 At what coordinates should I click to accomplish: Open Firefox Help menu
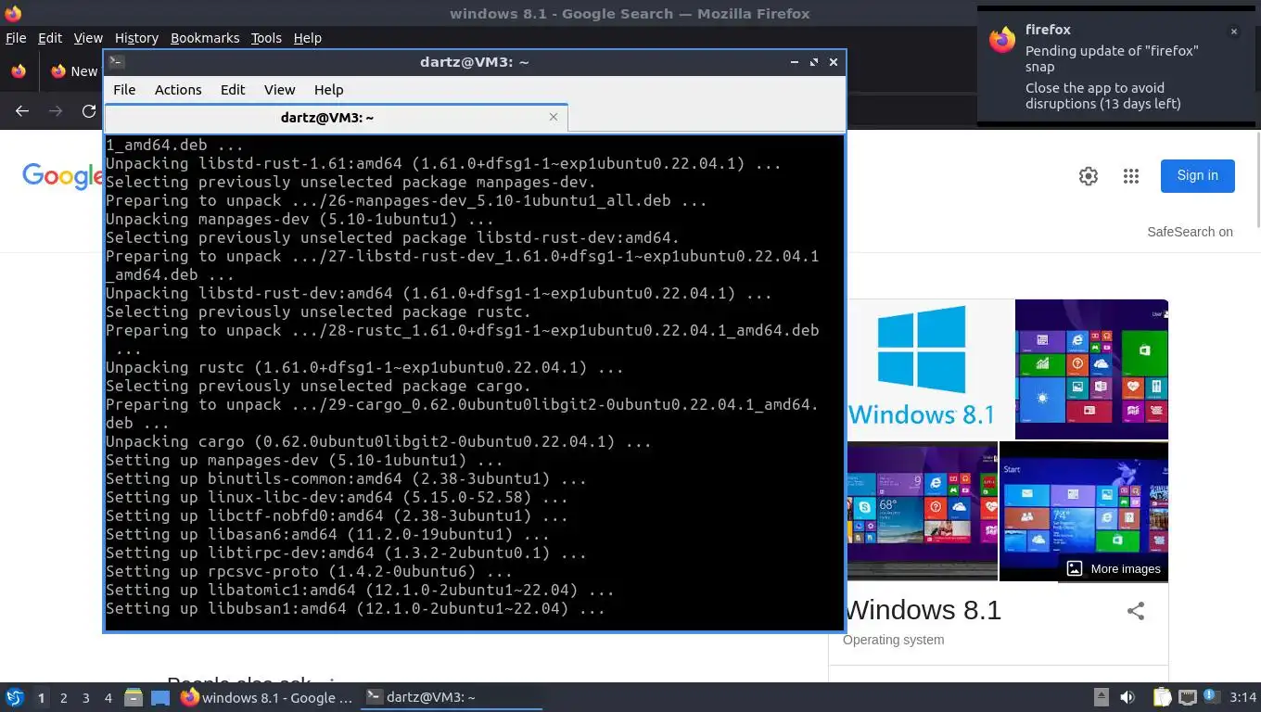307,38
